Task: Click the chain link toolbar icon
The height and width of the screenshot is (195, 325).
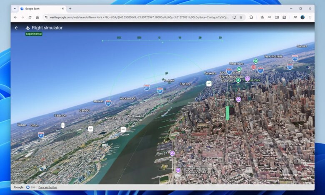Action: [x=270, y=17]
